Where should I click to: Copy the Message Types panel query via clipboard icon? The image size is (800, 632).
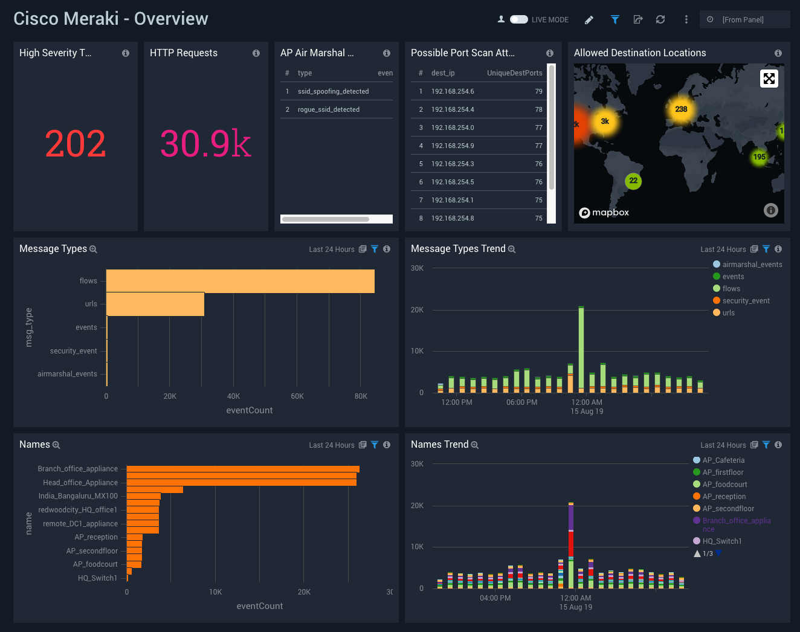(362, 249)
